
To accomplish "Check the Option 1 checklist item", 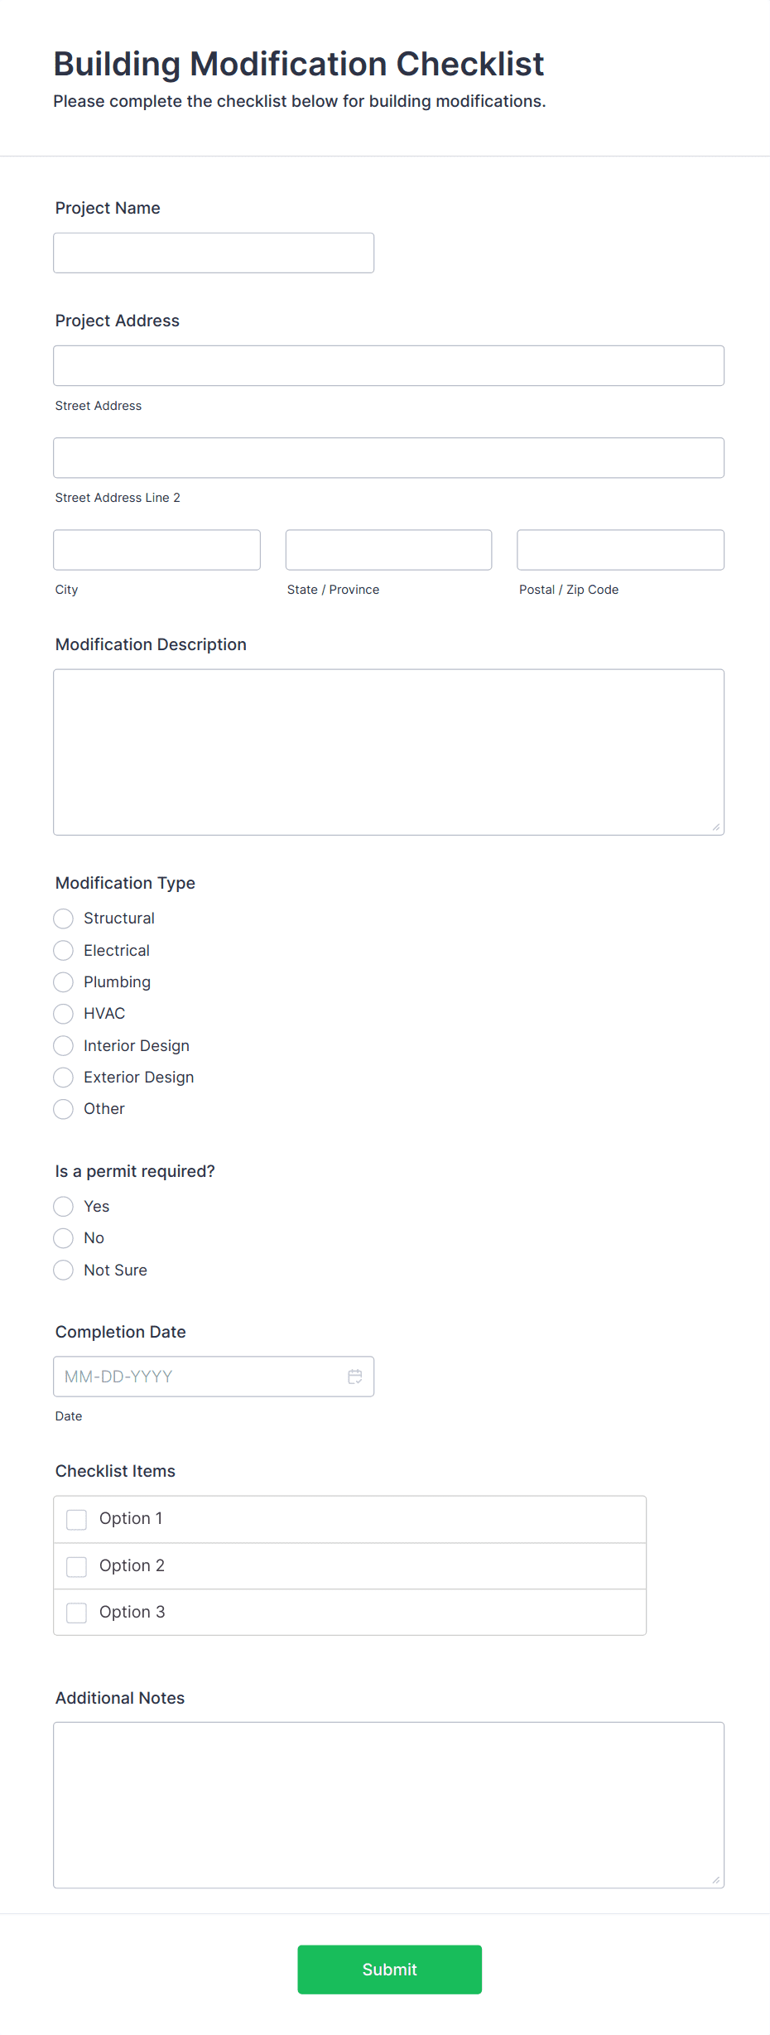I will click(x=76, y=1519).
